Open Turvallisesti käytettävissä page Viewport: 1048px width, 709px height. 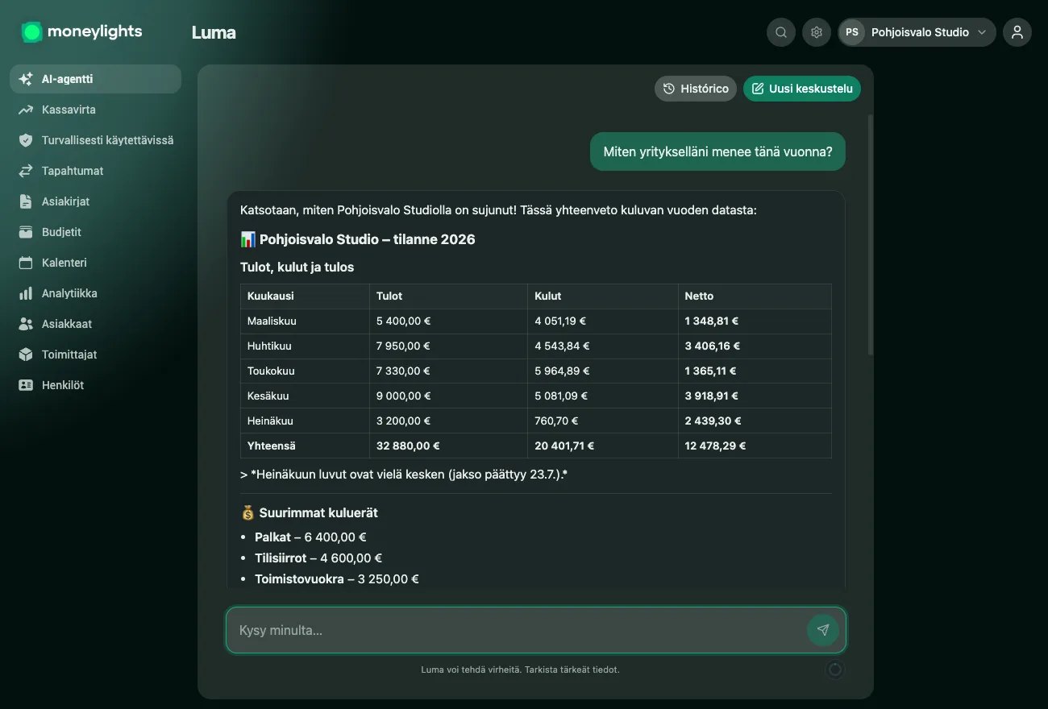pyautogui.click(x=95, y=140)
